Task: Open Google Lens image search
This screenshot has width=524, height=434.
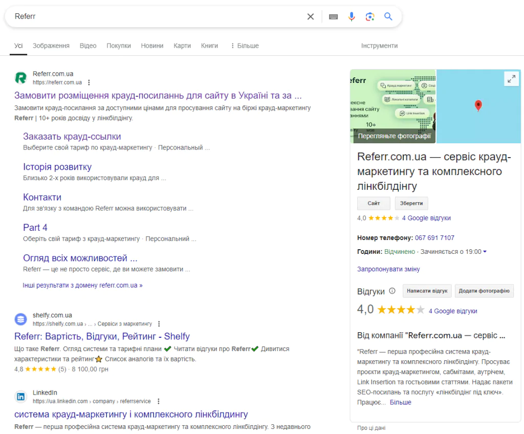Action: (370, 16)
